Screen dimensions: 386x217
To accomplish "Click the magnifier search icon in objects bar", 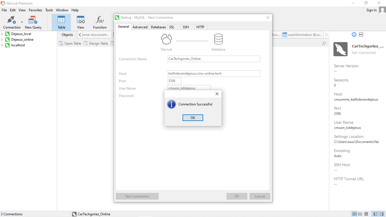I will tap(324, 44).
